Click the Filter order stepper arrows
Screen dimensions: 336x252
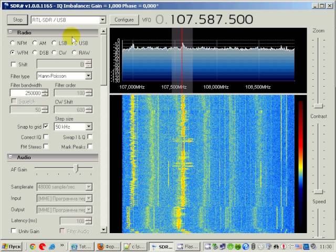89,93
